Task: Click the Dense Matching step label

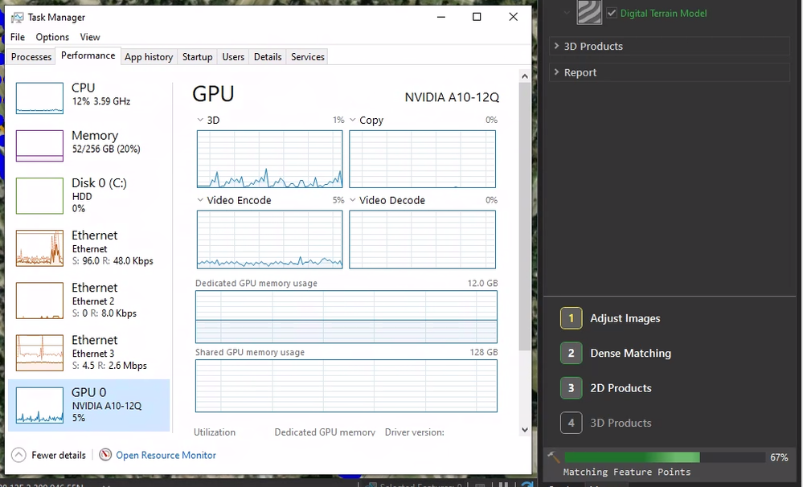Action: click(x=630, y=353)
